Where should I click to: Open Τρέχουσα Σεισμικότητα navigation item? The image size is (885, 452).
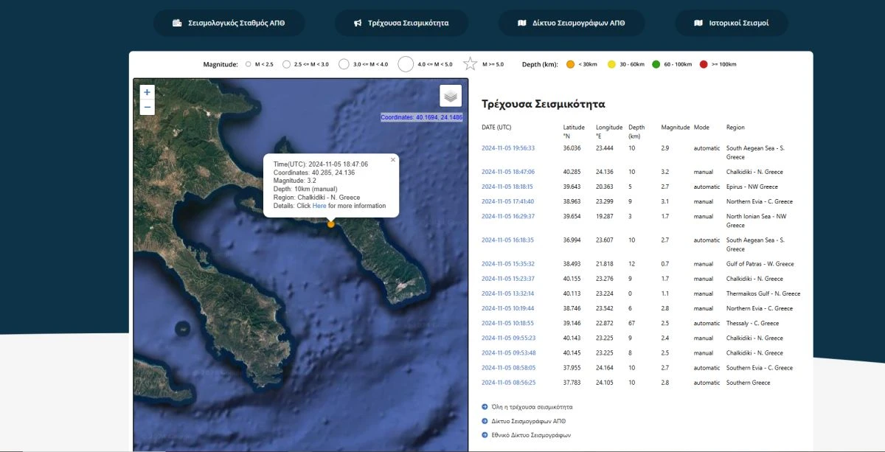401,23
